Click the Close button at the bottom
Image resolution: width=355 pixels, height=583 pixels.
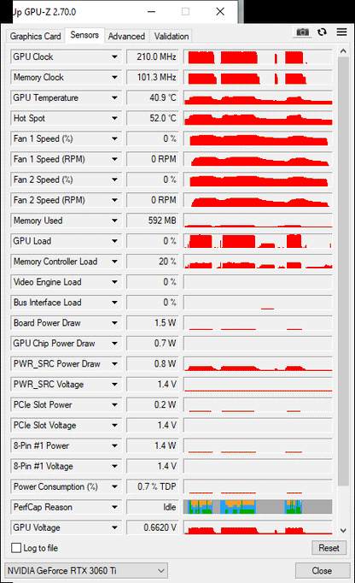[x=322, y=571]
